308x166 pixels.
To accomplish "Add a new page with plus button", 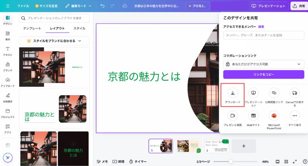I will pos(244,146).
